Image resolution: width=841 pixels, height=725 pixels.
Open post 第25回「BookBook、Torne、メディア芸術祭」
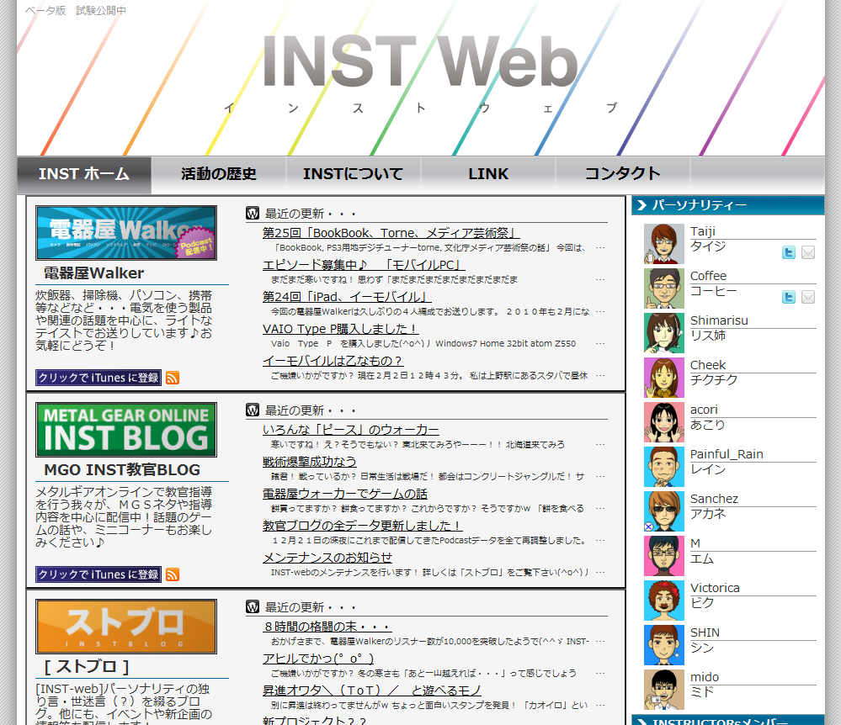coord(391,233)
